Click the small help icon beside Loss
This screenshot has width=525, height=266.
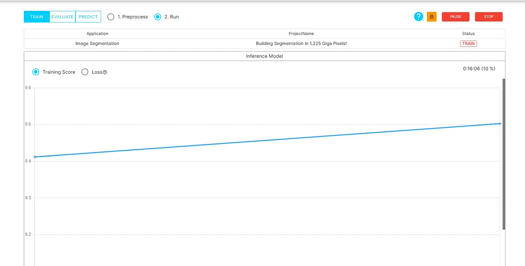(105, 72)
